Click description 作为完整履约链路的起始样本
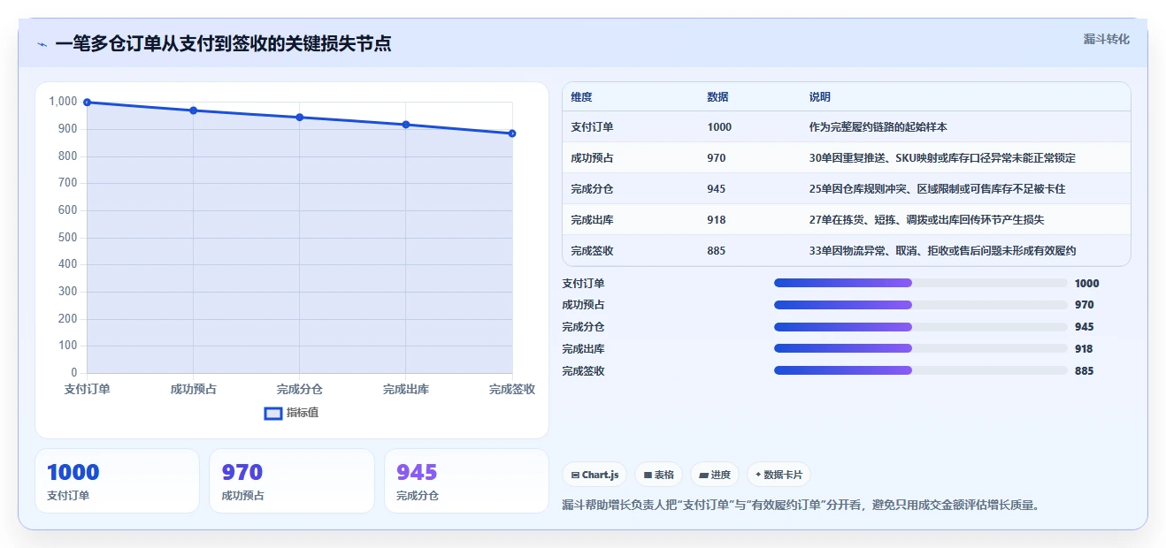 [x=878, y=127]
